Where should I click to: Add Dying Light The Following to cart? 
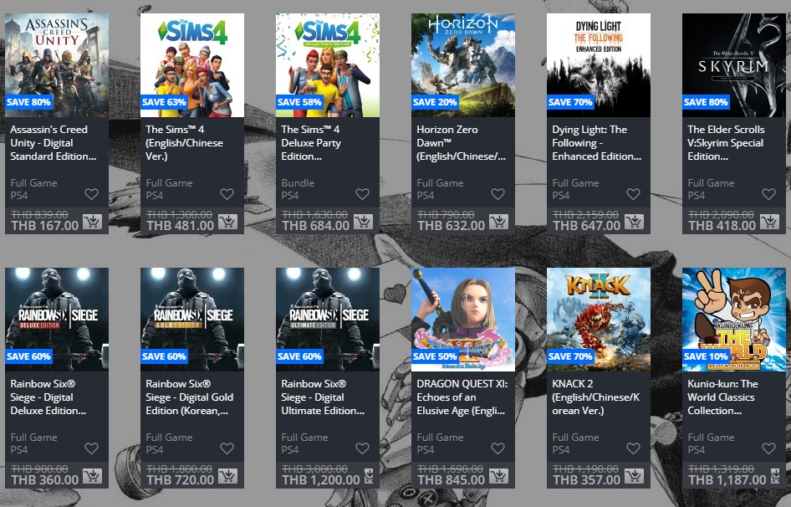coord(634,222)
